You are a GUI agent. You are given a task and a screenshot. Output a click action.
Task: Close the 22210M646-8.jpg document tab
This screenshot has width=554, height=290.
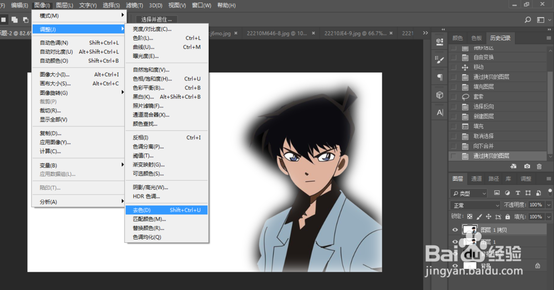point(314,33)
